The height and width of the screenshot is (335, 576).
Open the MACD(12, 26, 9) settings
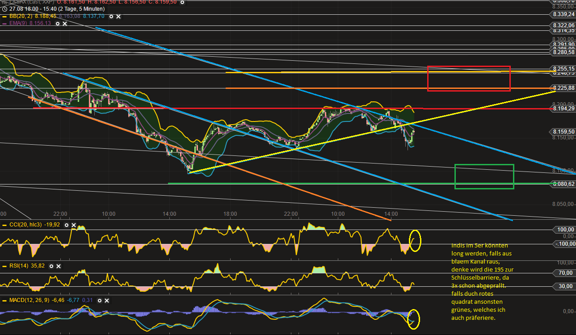click(x=100, y=301)
